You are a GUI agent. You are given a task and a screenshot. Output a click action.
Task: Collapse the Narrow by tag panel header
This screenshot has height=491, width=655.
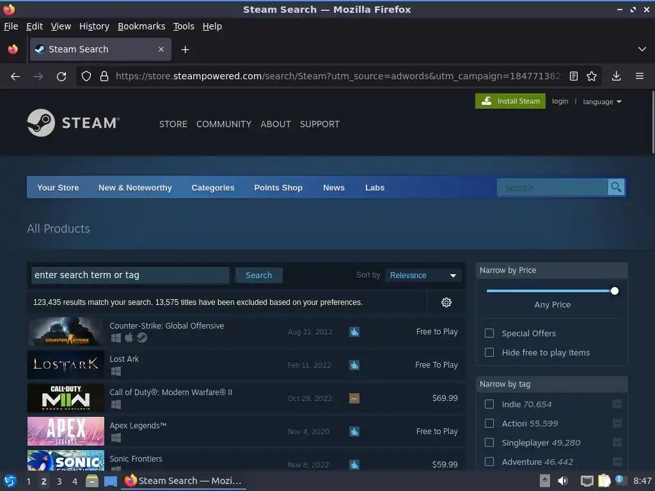552,384
